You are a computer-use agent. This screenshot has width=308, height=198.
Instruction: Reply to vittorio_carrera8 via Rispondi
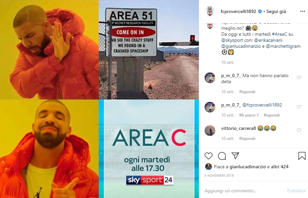pyautogui.click(x=247, y=139)
